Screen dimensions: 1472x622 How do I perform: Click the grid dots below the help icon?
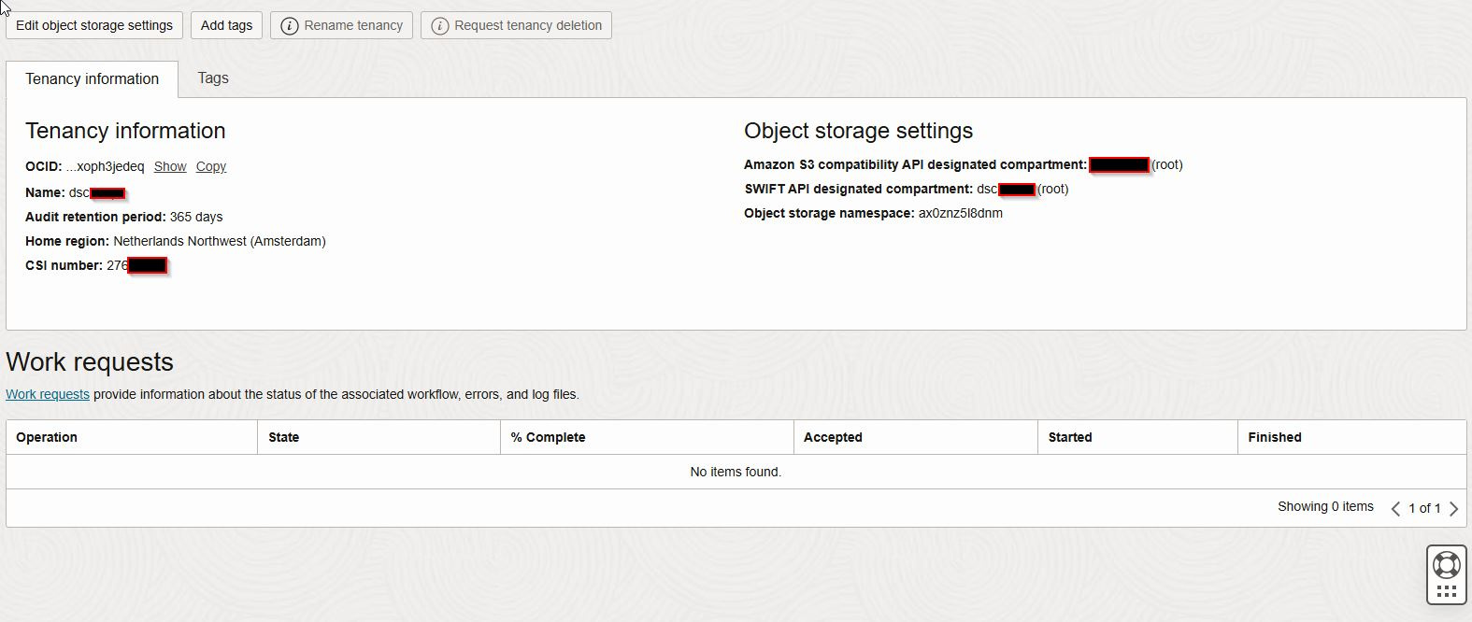[x=1446, y=591]
